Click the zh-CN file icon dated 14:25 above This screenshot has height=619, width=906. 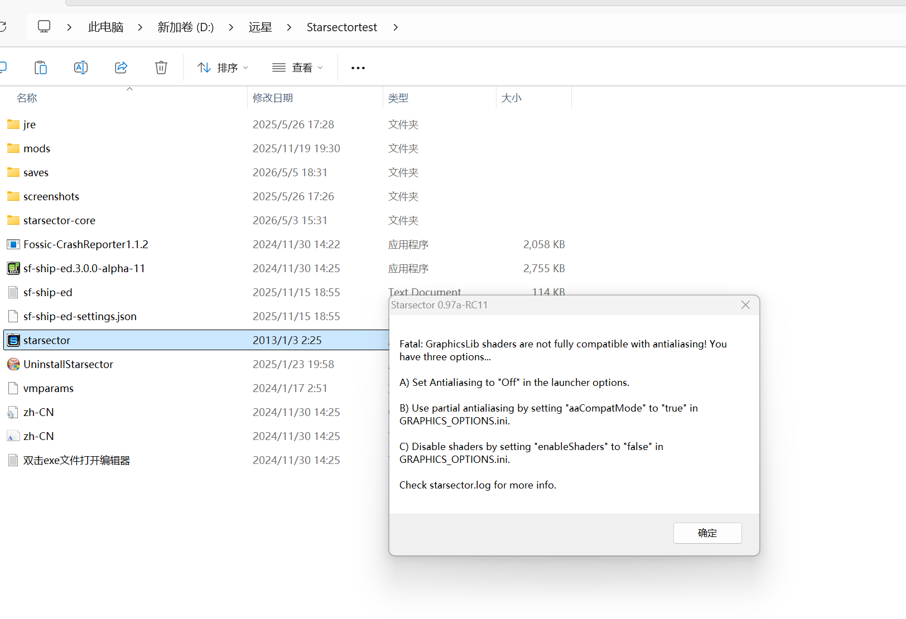click(x=13, y=412)
